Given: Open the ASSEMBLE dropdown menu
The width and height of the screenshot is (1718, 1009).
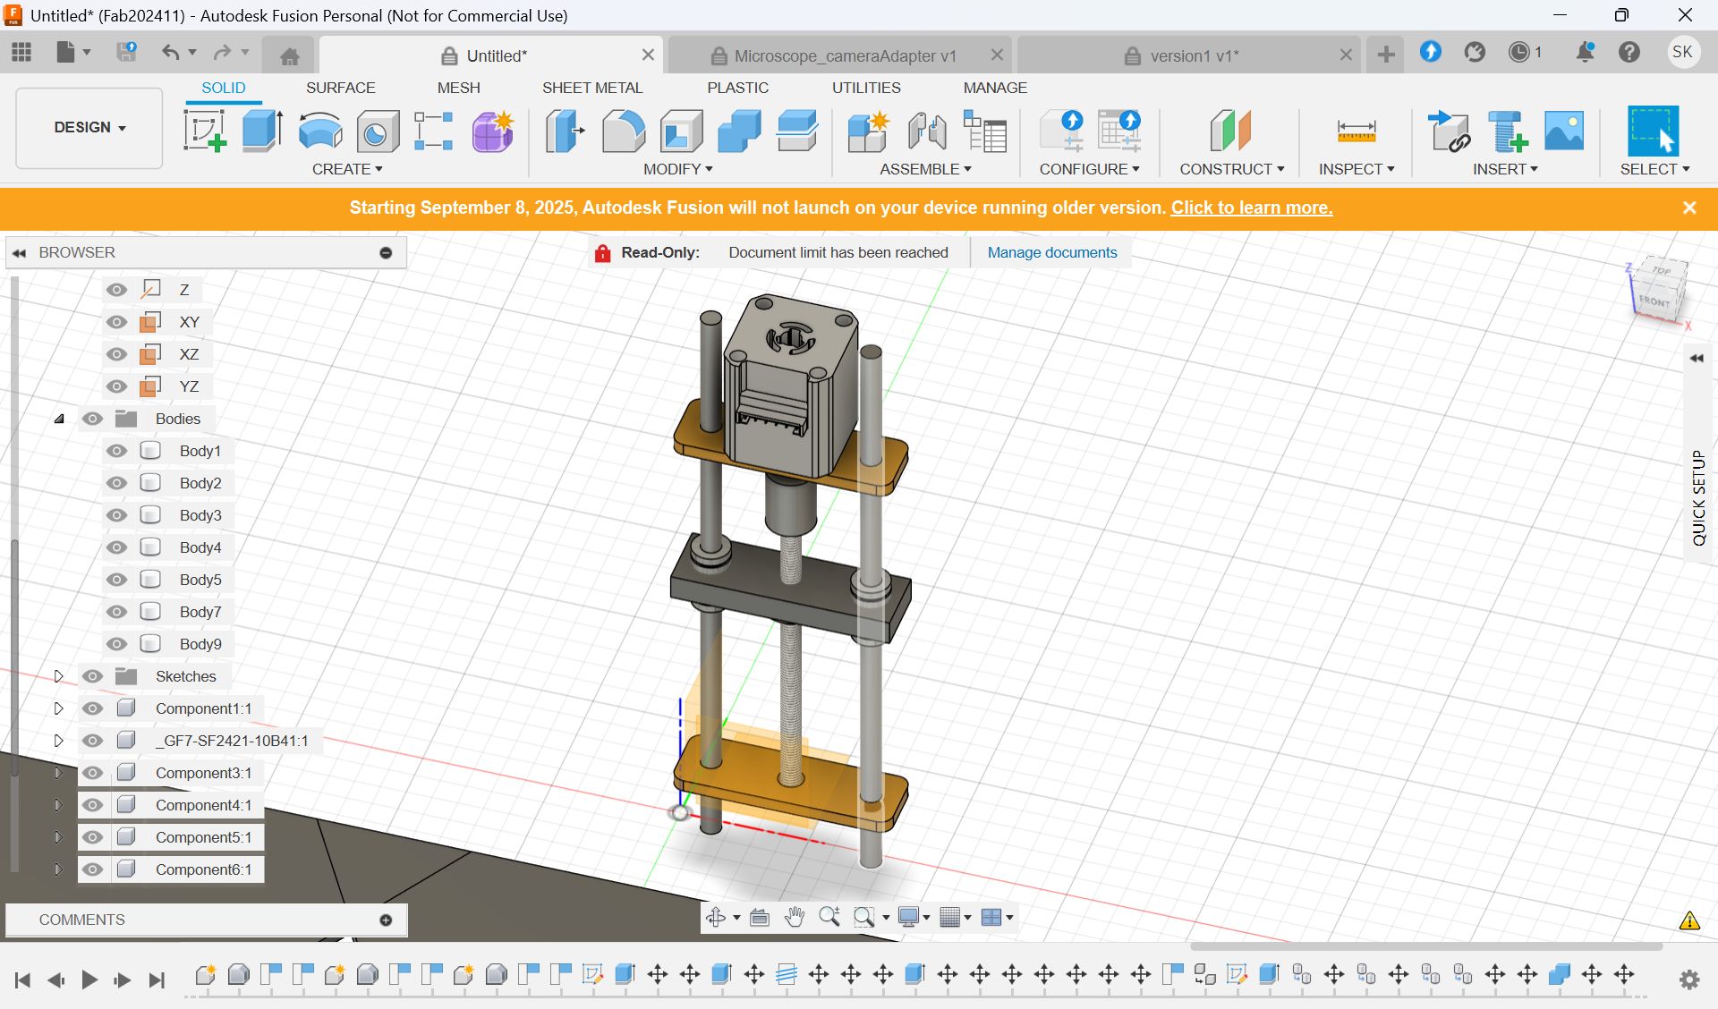Looking at the screenshot, I should click(925, 169).
